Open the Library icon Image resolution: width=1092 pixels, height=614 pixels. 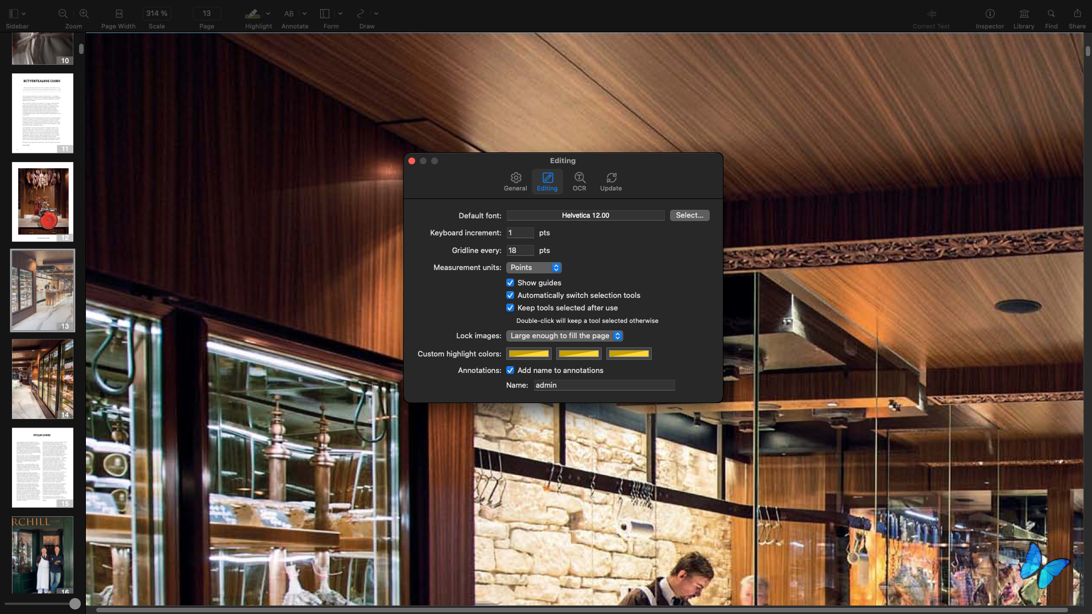click(1024, 14)
